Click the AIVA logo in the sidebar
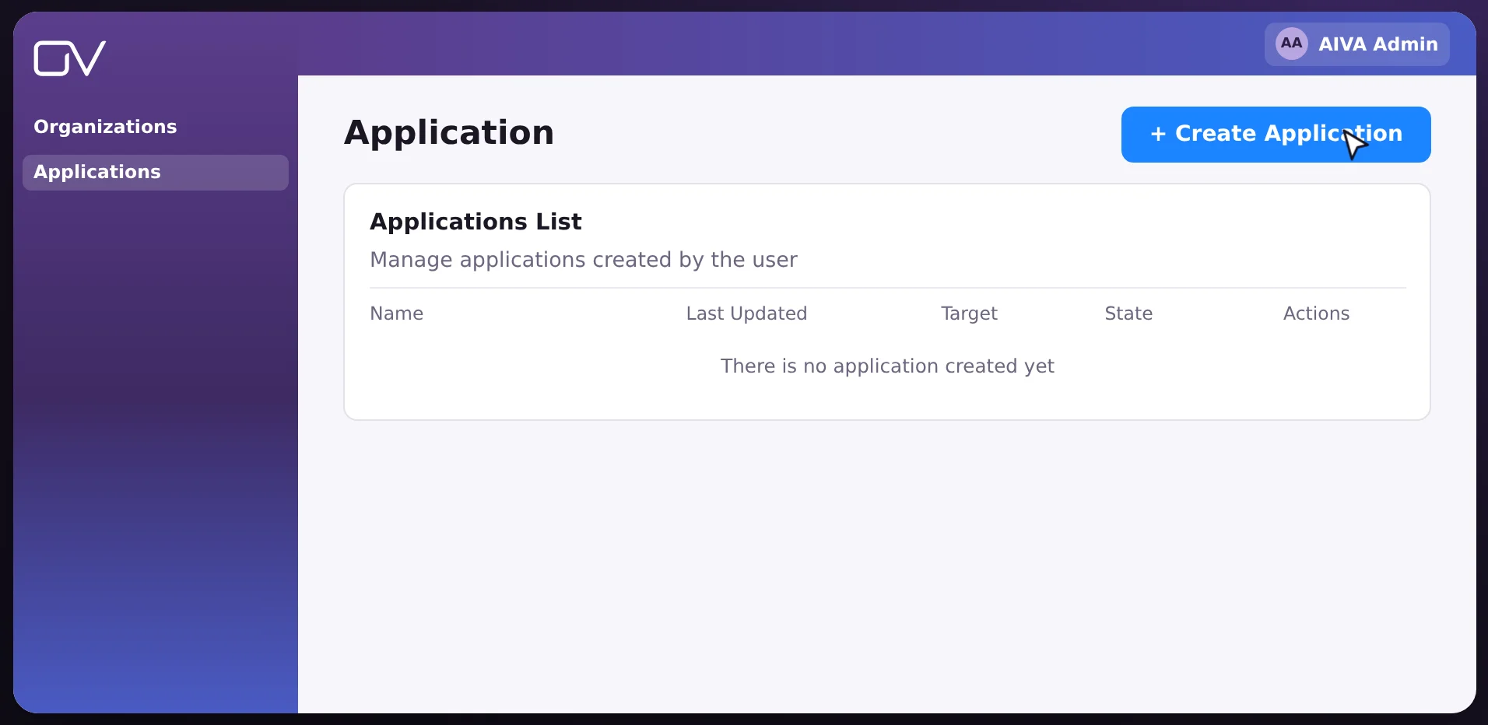 (69, 58)
